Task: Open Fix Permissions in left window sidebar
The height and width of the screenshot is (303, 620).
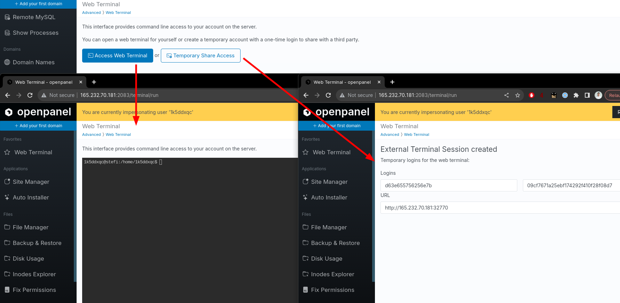Action: [30, 290]
